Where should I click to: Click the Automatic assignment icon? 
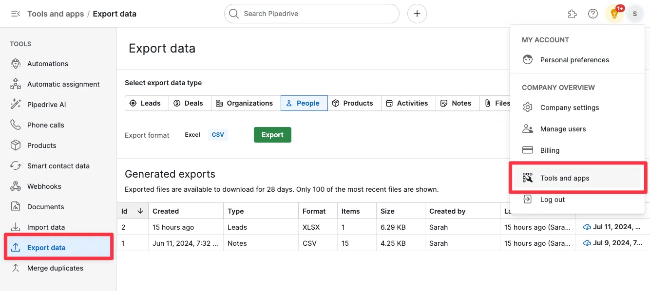[x=16, y=84]
